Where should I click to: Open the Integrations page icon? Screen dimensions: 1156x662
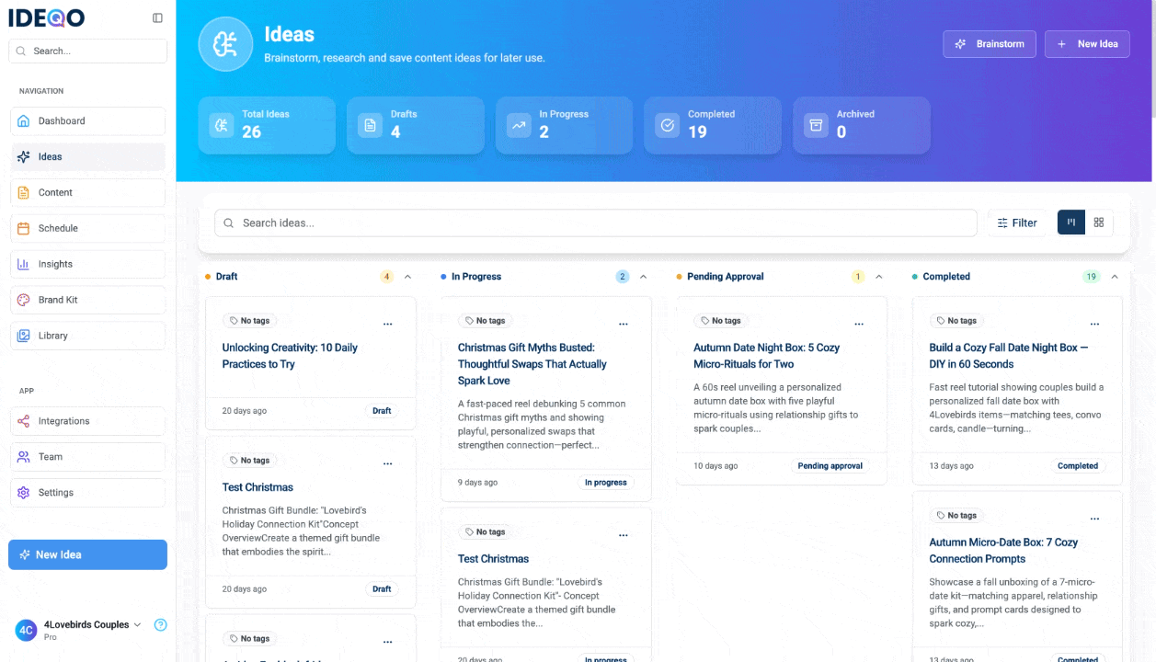pos(24,421)
